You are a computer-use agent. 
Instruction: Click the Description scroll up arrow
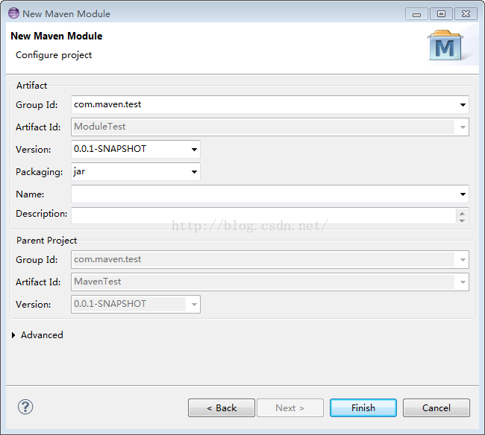(x=462, y=213)
